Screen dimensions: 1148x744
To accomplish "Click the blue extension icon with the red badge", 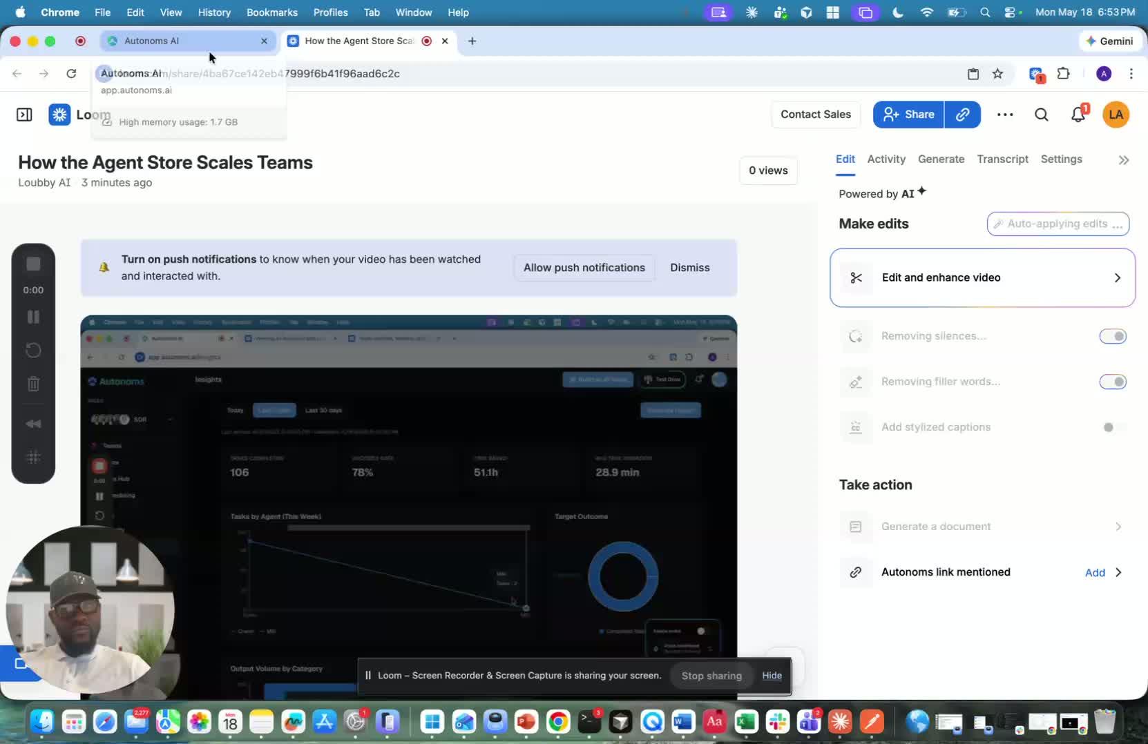I will [x=1036, y=75].
